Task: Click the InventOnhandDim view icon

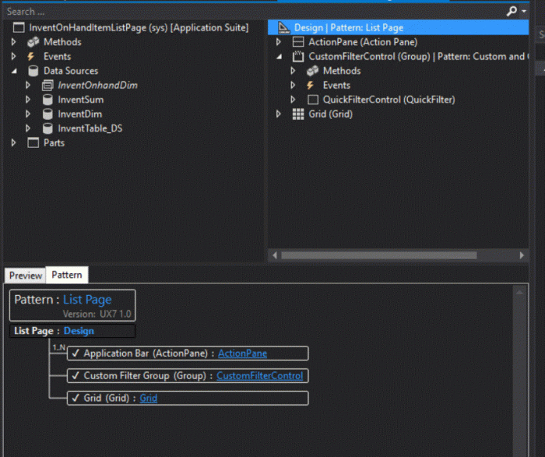Action: coord(47,85)
